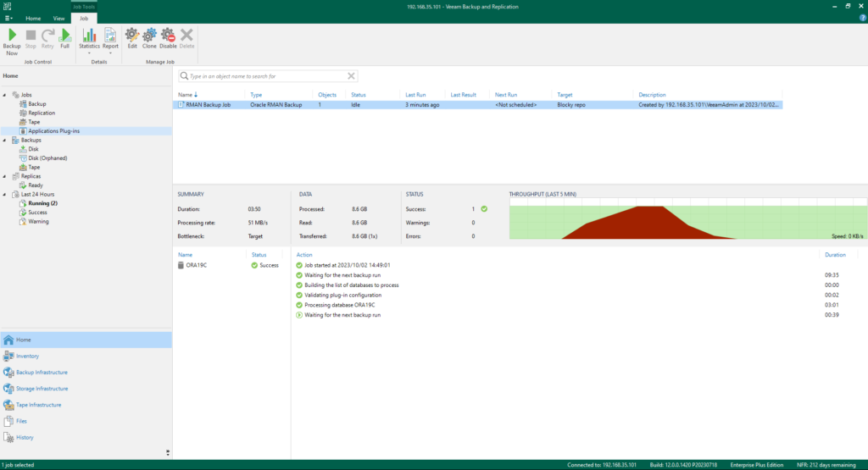Switch to the Home ribbon tab
Viewport: 868px width, 470px height.
coord(33,19)
